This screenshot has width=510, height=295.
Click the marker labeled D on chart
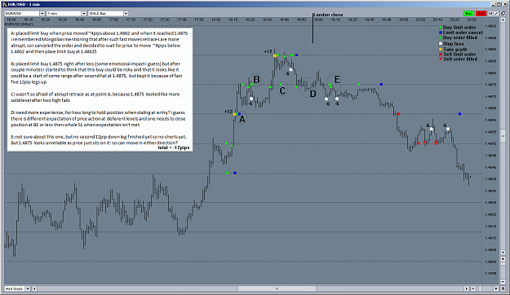tap(313, 95)
